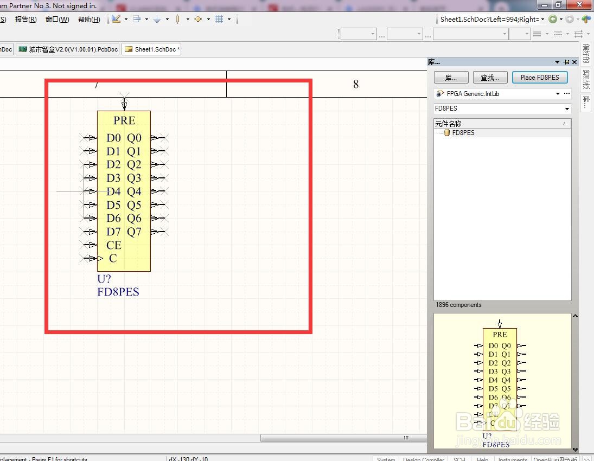This screenshot has width=594, height=461.
Task: Click the 查找... search button
Action: [x=490, y=77]
